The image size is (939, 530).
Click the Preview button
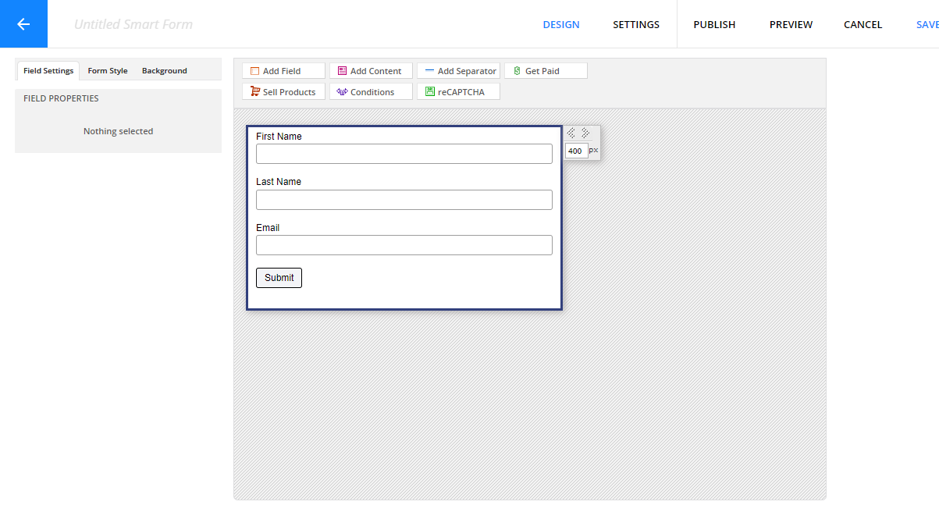(791, 24)
